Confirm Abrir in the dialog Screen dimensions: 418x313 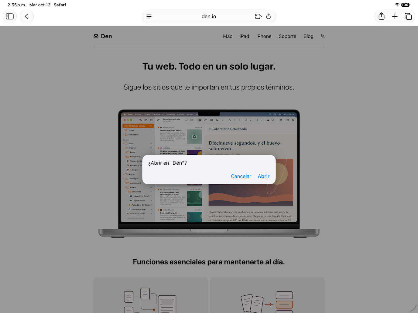263,176
